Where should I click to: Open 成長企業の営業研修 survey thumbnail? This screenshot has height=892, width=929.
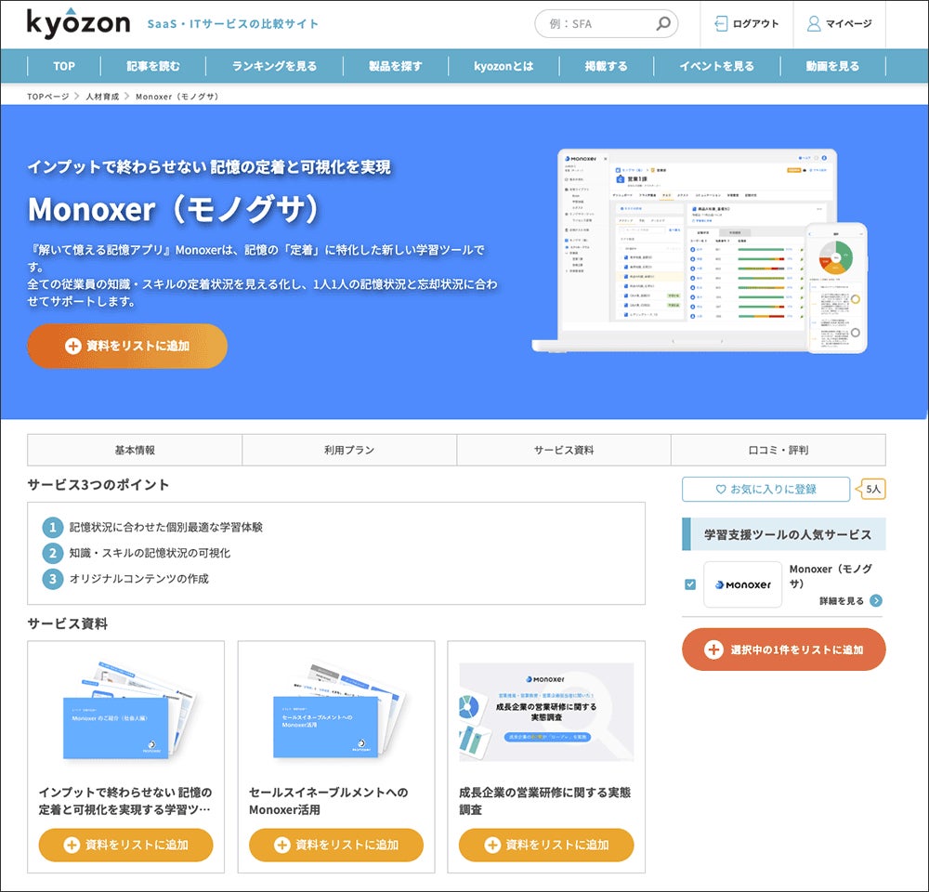pos(546,712)
